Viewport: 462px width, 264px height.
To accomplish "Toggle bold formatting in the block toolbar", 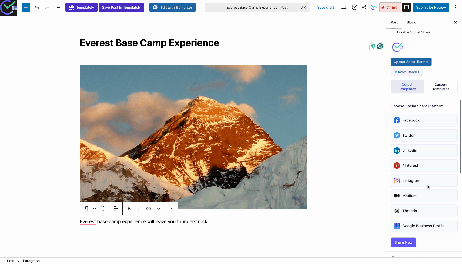I will [129, 208].
